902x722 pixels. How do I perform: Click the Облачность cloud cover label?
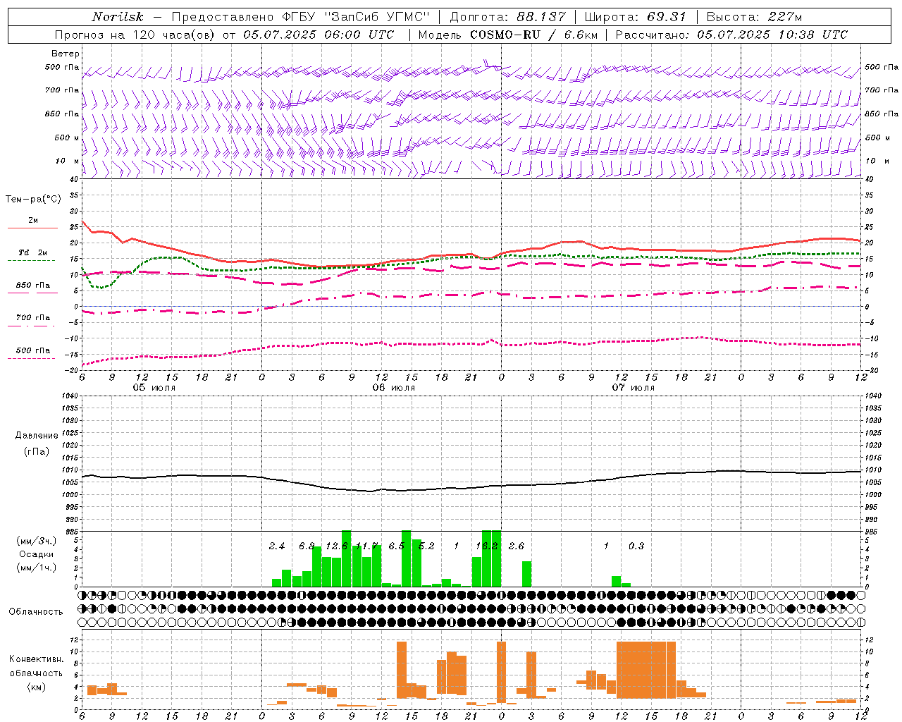pos(36,611)
